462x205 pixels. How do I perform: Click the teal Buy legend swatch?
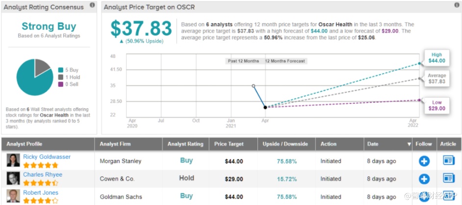point(60,70)
